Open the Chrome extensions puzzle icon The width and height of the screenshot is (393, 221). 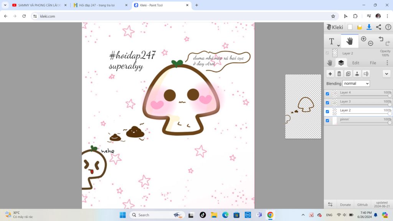coord(355,16)
